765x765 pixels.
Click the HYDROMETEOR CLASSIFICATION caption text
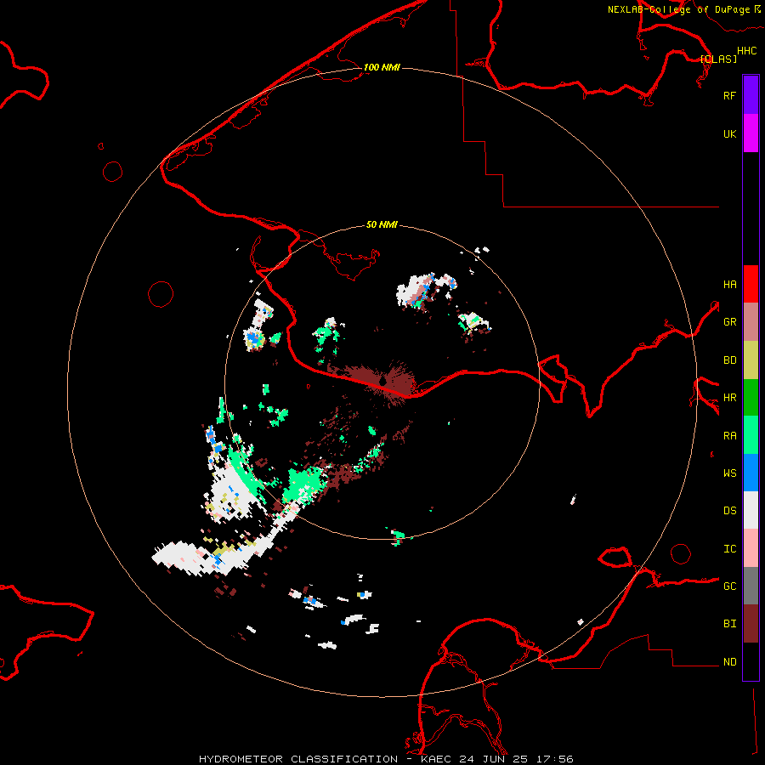(x=298, y=759)
